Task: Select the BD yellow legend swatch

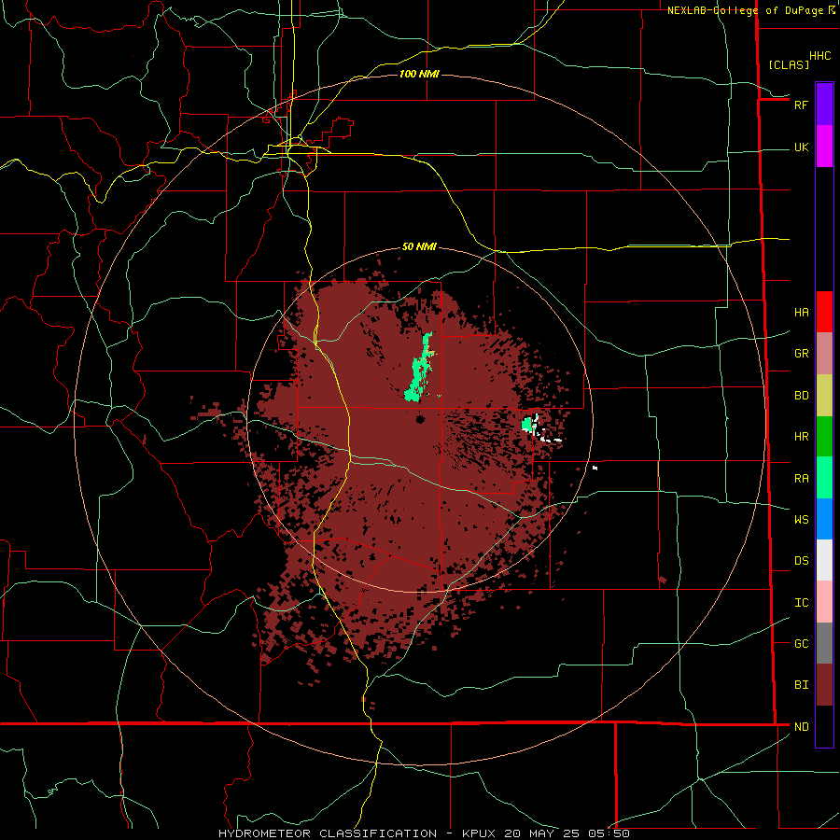Action: [x=824, y=395]
